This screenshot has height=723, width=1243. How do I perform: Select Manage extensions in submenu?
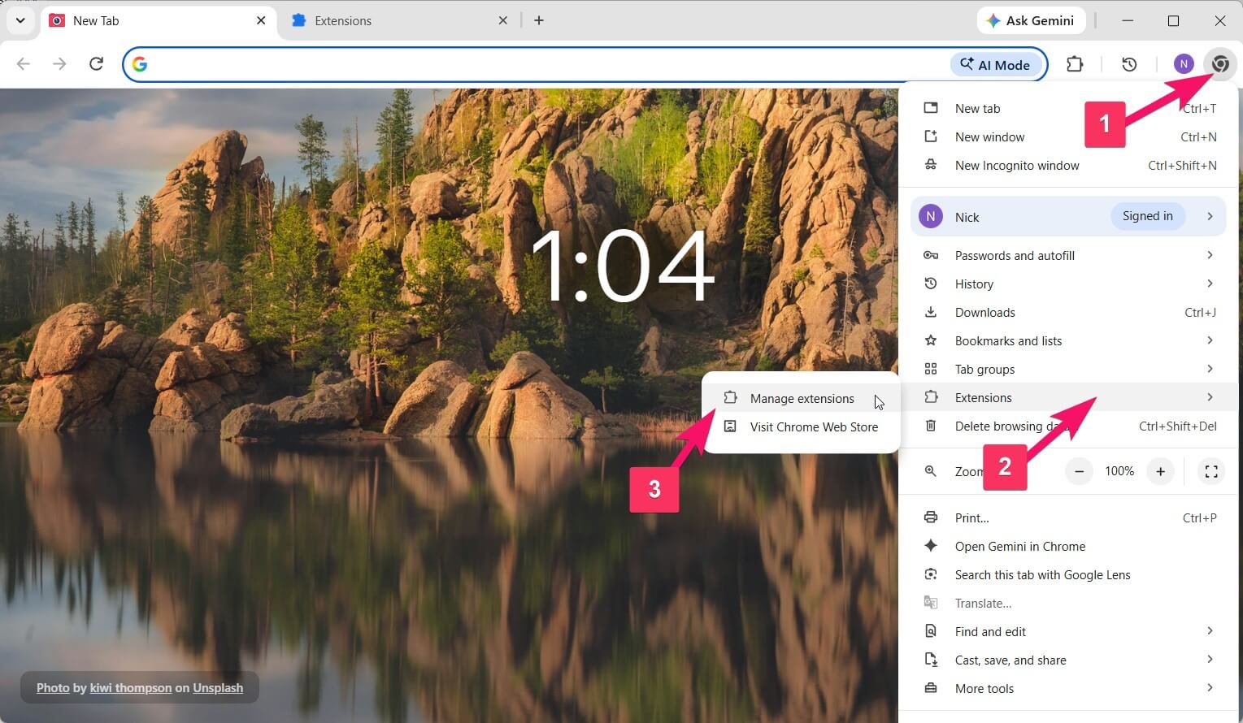pos(801,398)
